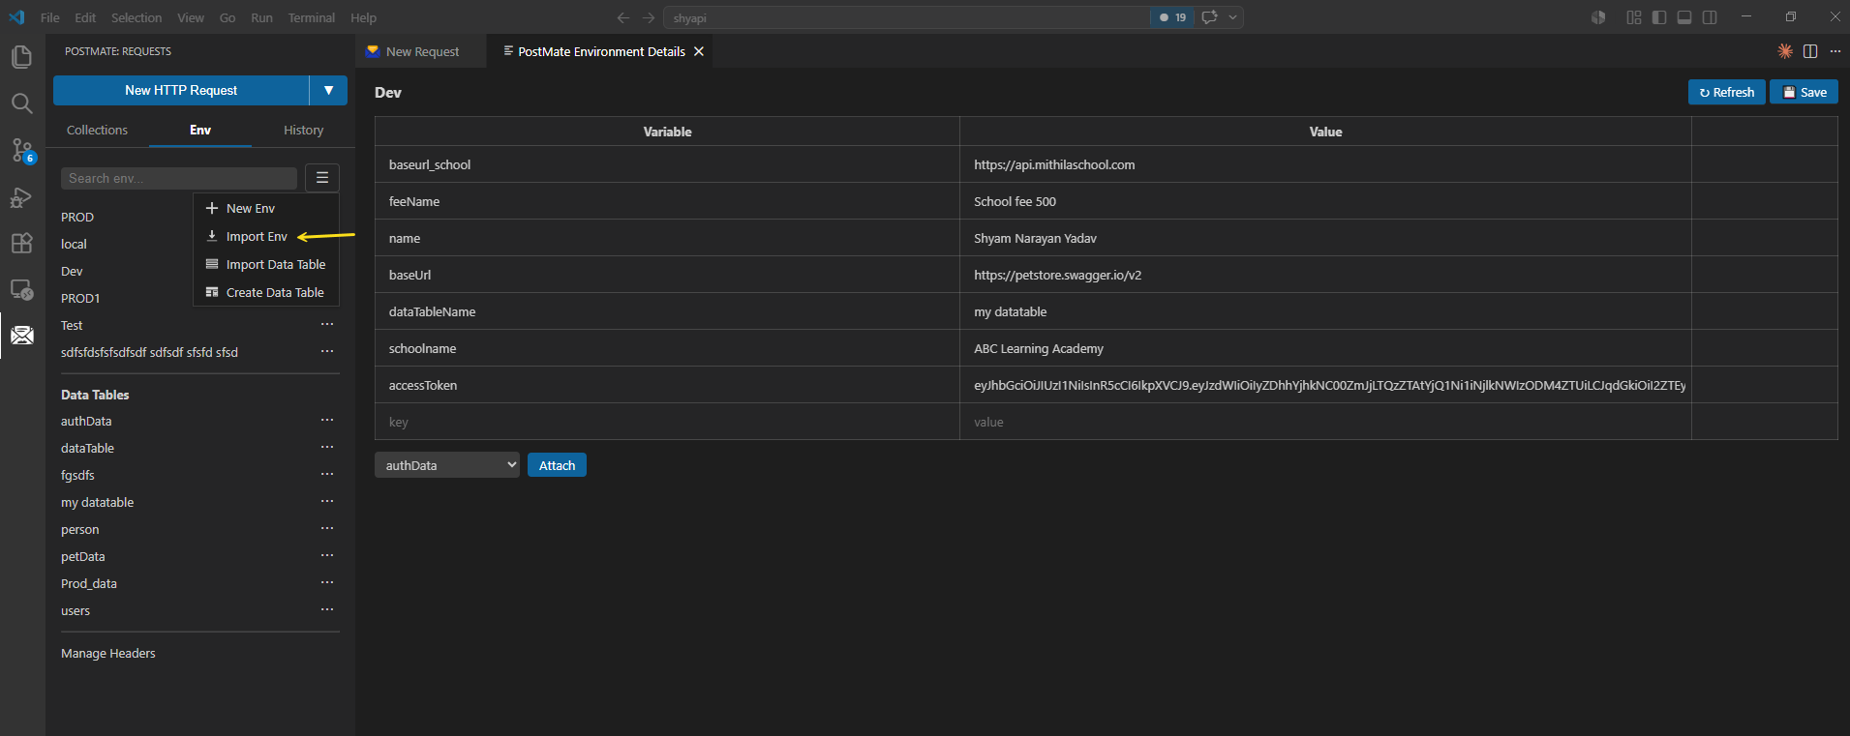Screen dimensions: 1850x736
Task: Open Run and Debug view
Action: tap(21, 196)
